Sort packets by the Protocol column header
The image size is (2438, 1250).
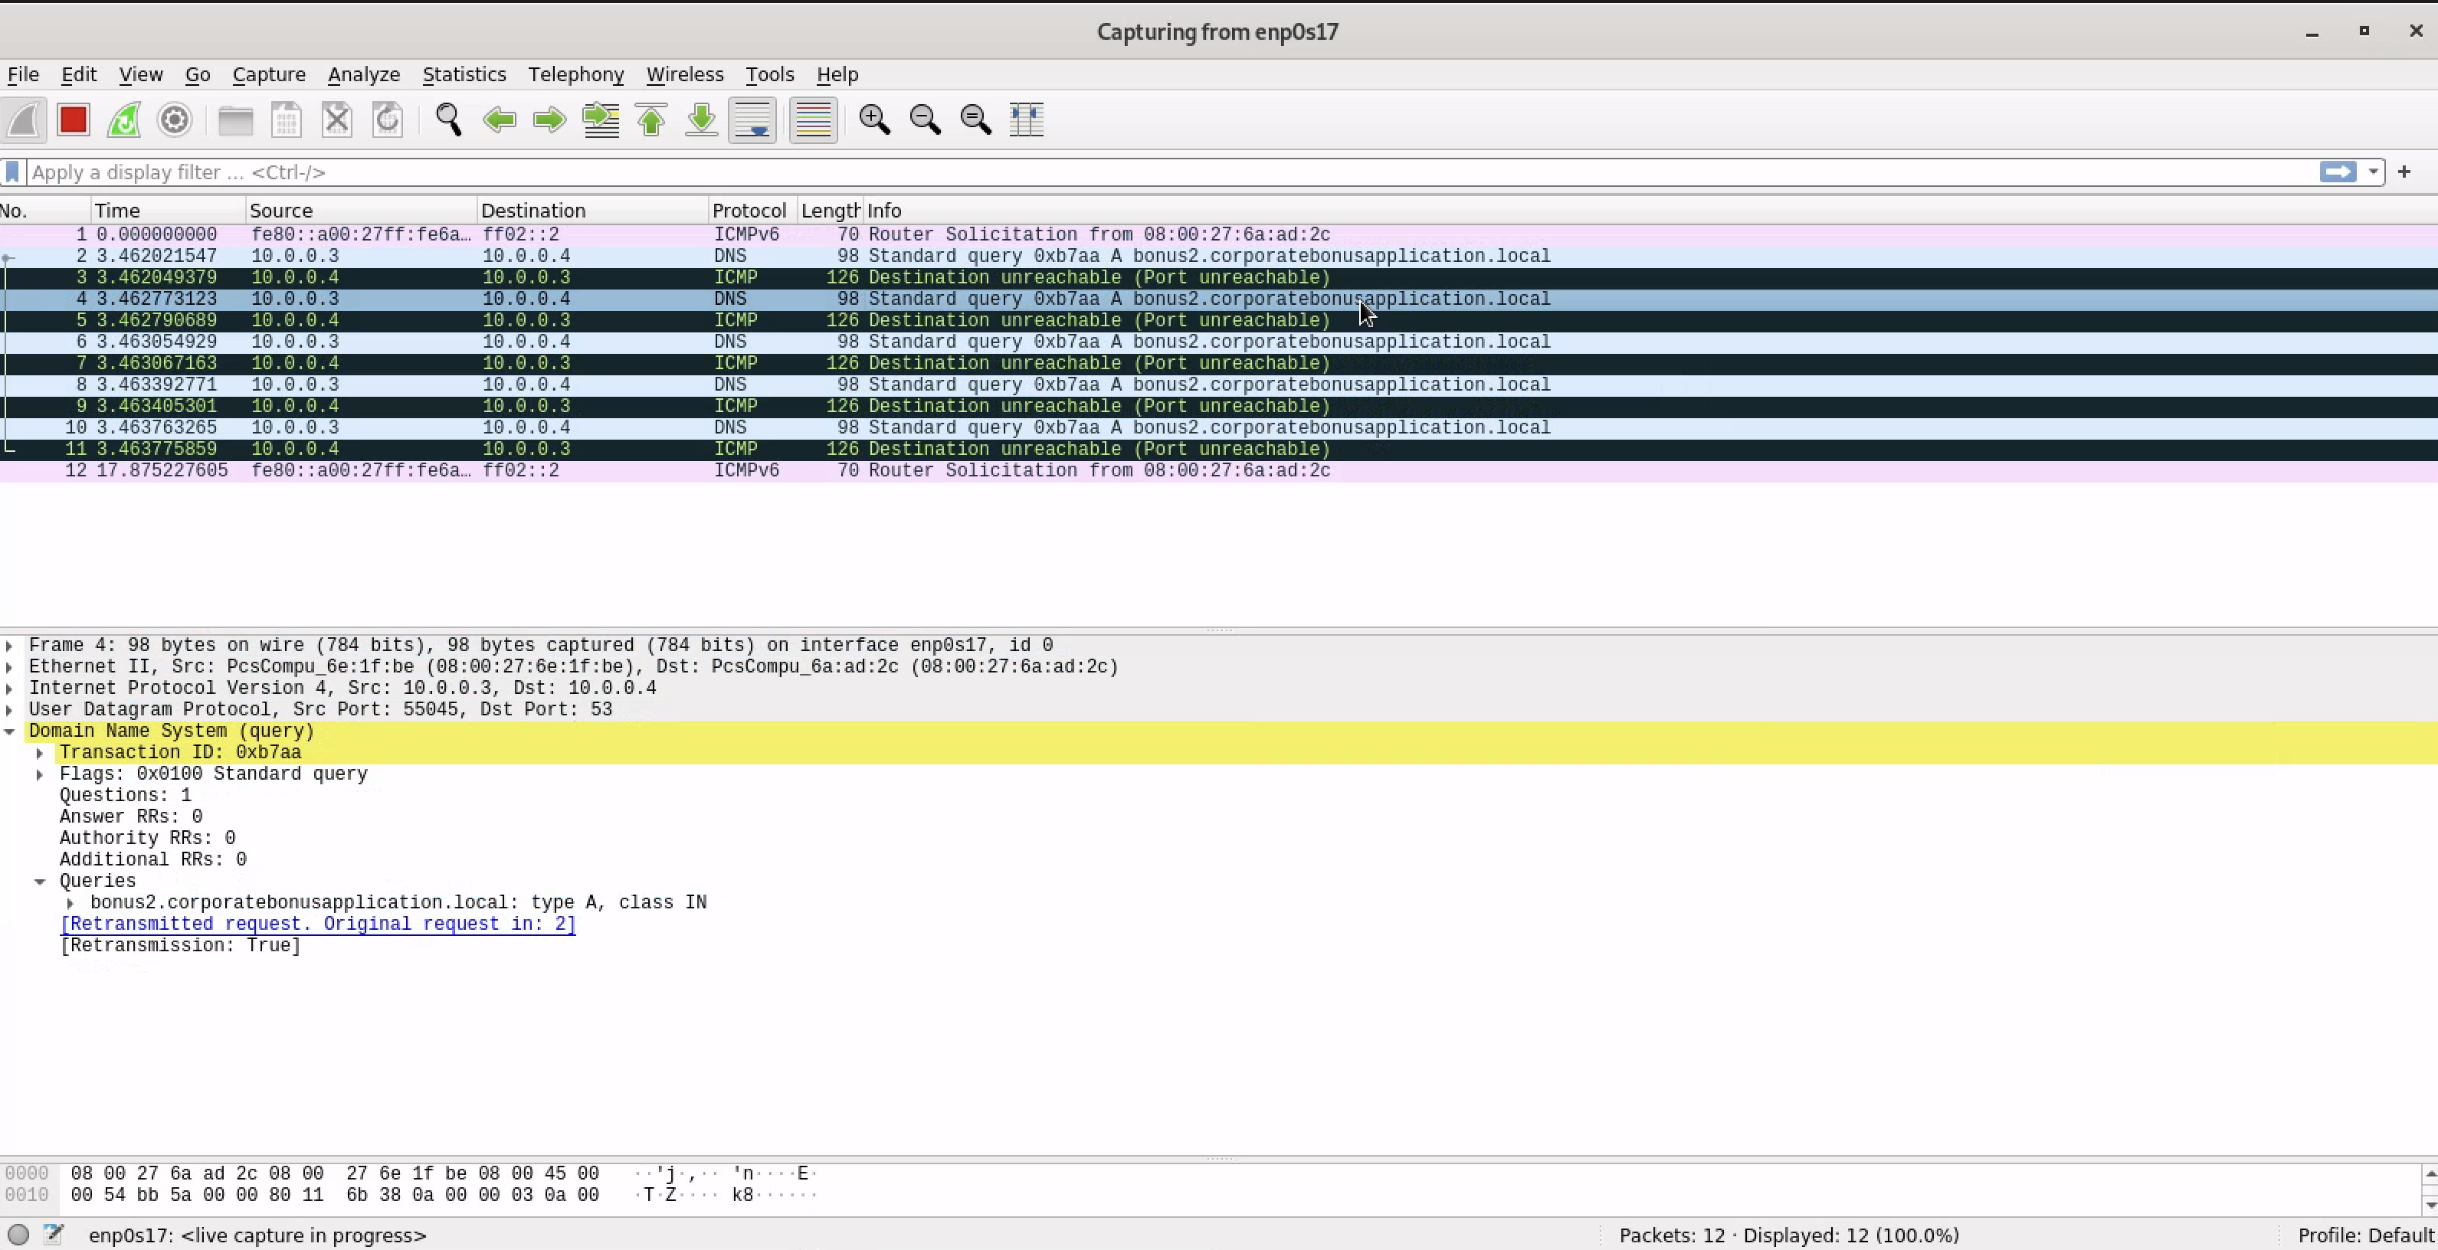752,210
